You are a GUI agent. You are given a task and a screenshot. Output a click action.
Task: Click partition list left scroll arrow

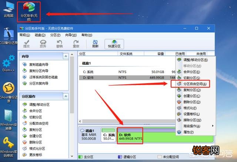tap(80, 121)
